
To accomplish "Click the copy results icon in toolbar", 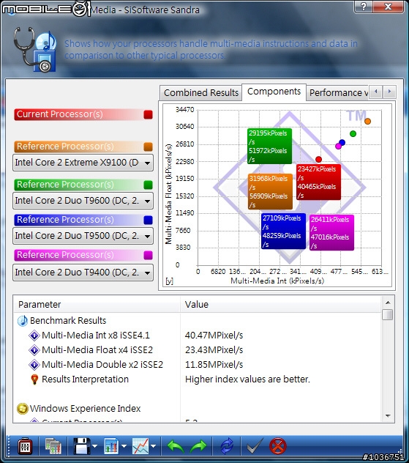I will tap(53, 446).
